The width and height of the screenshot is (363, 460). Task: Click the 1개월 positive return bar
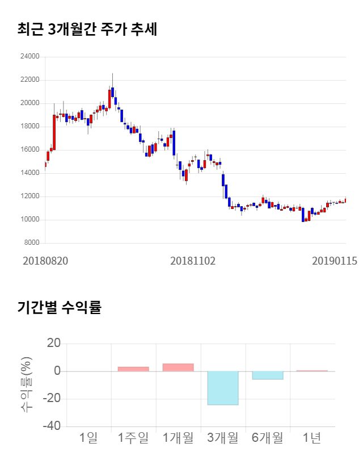pos(178,367)
